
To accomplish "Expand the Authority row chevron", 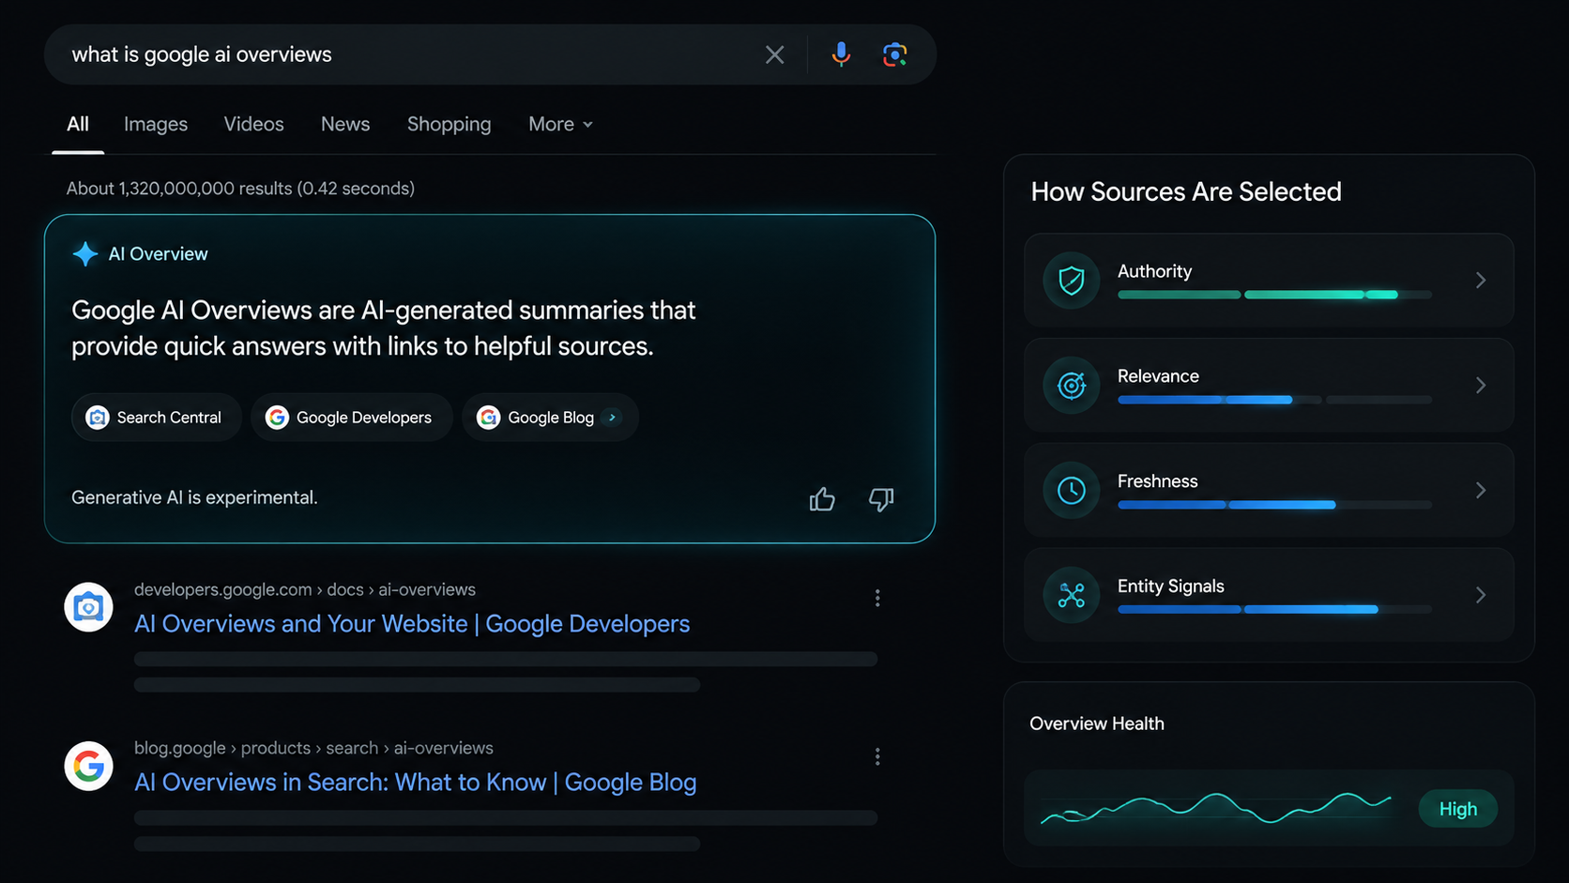I will pos(1481,280).
